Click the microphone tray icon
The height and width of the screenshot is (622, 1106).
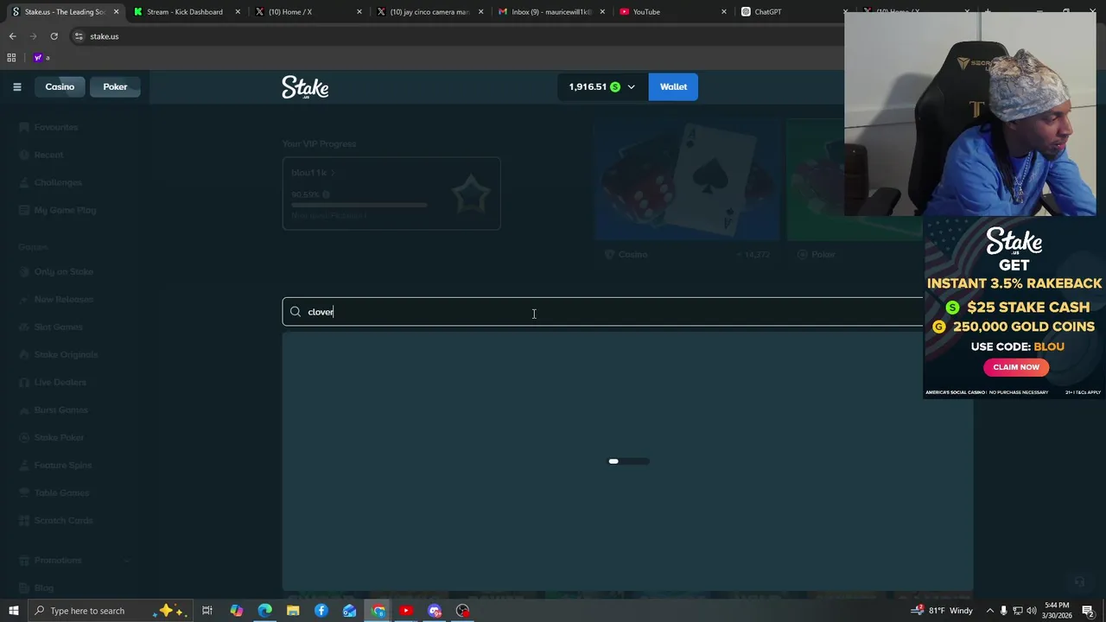[1004, 611]
